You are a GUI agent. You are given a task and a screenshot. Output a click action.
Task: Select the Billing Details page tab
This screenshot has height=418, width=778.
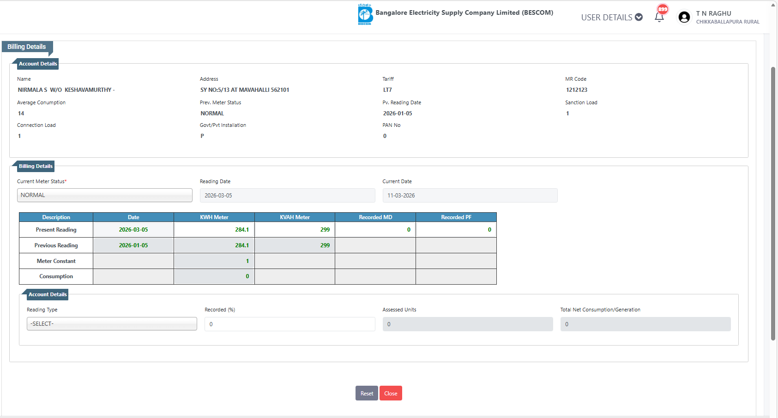click(x=27, y=47)
